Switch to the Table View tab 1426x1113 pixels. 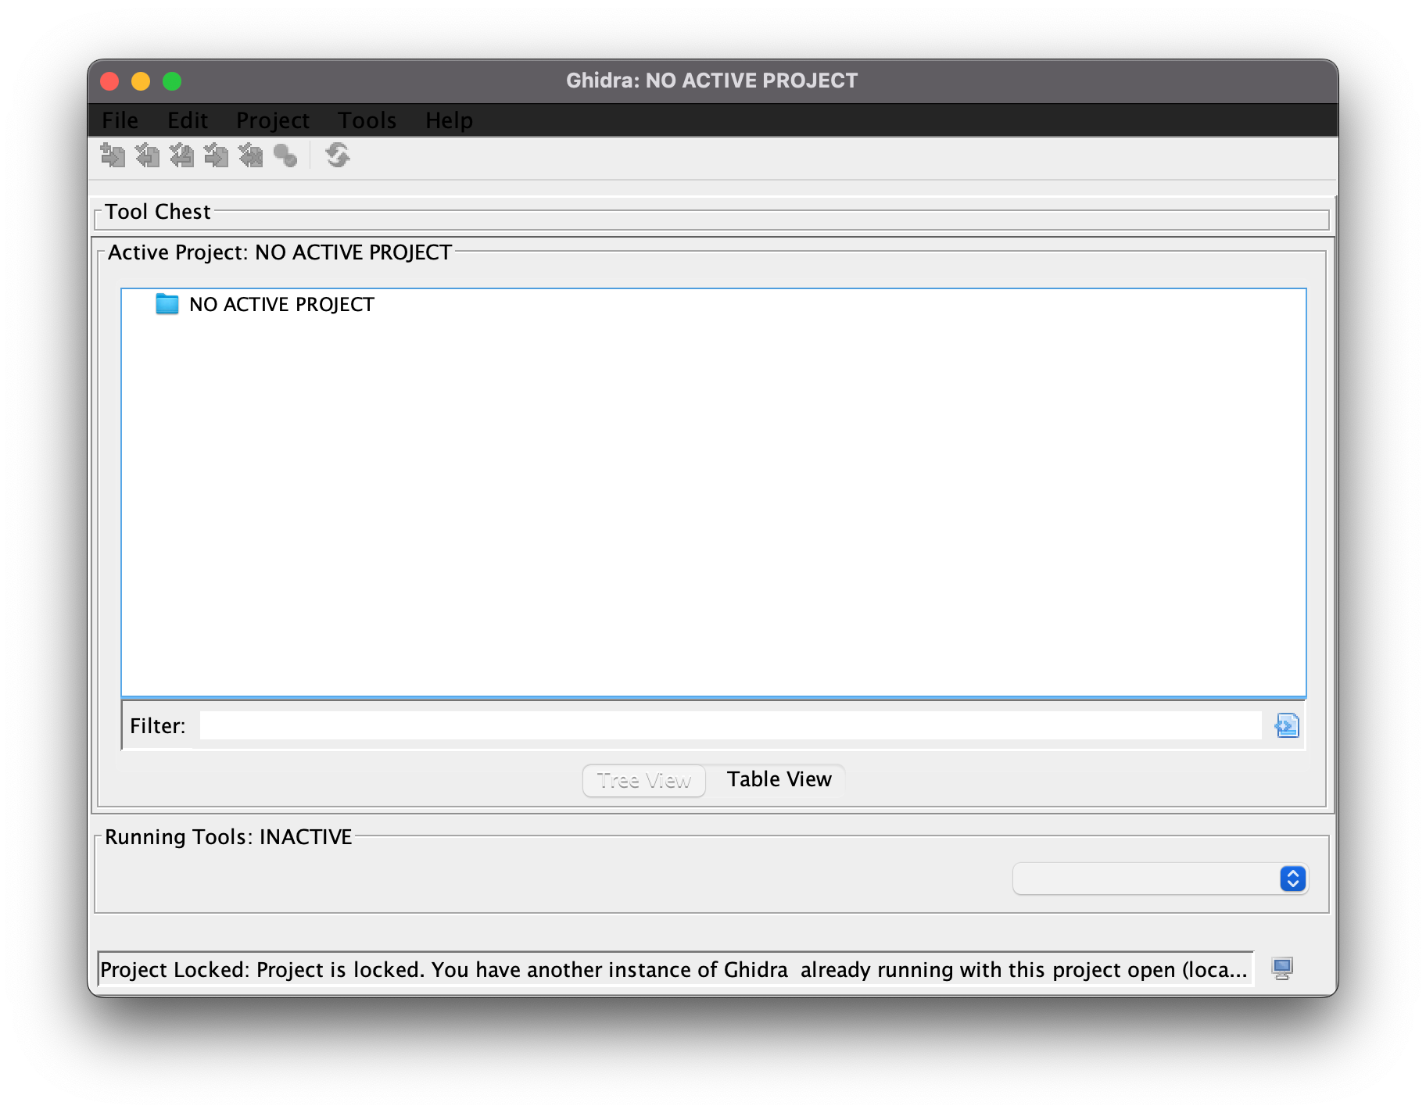[779, 779]
